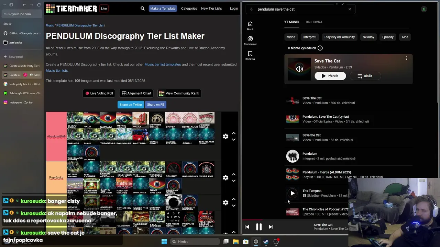Viewport: 440px width, 247px height.
Task: Go back in browser history
Action: point(24,5)
